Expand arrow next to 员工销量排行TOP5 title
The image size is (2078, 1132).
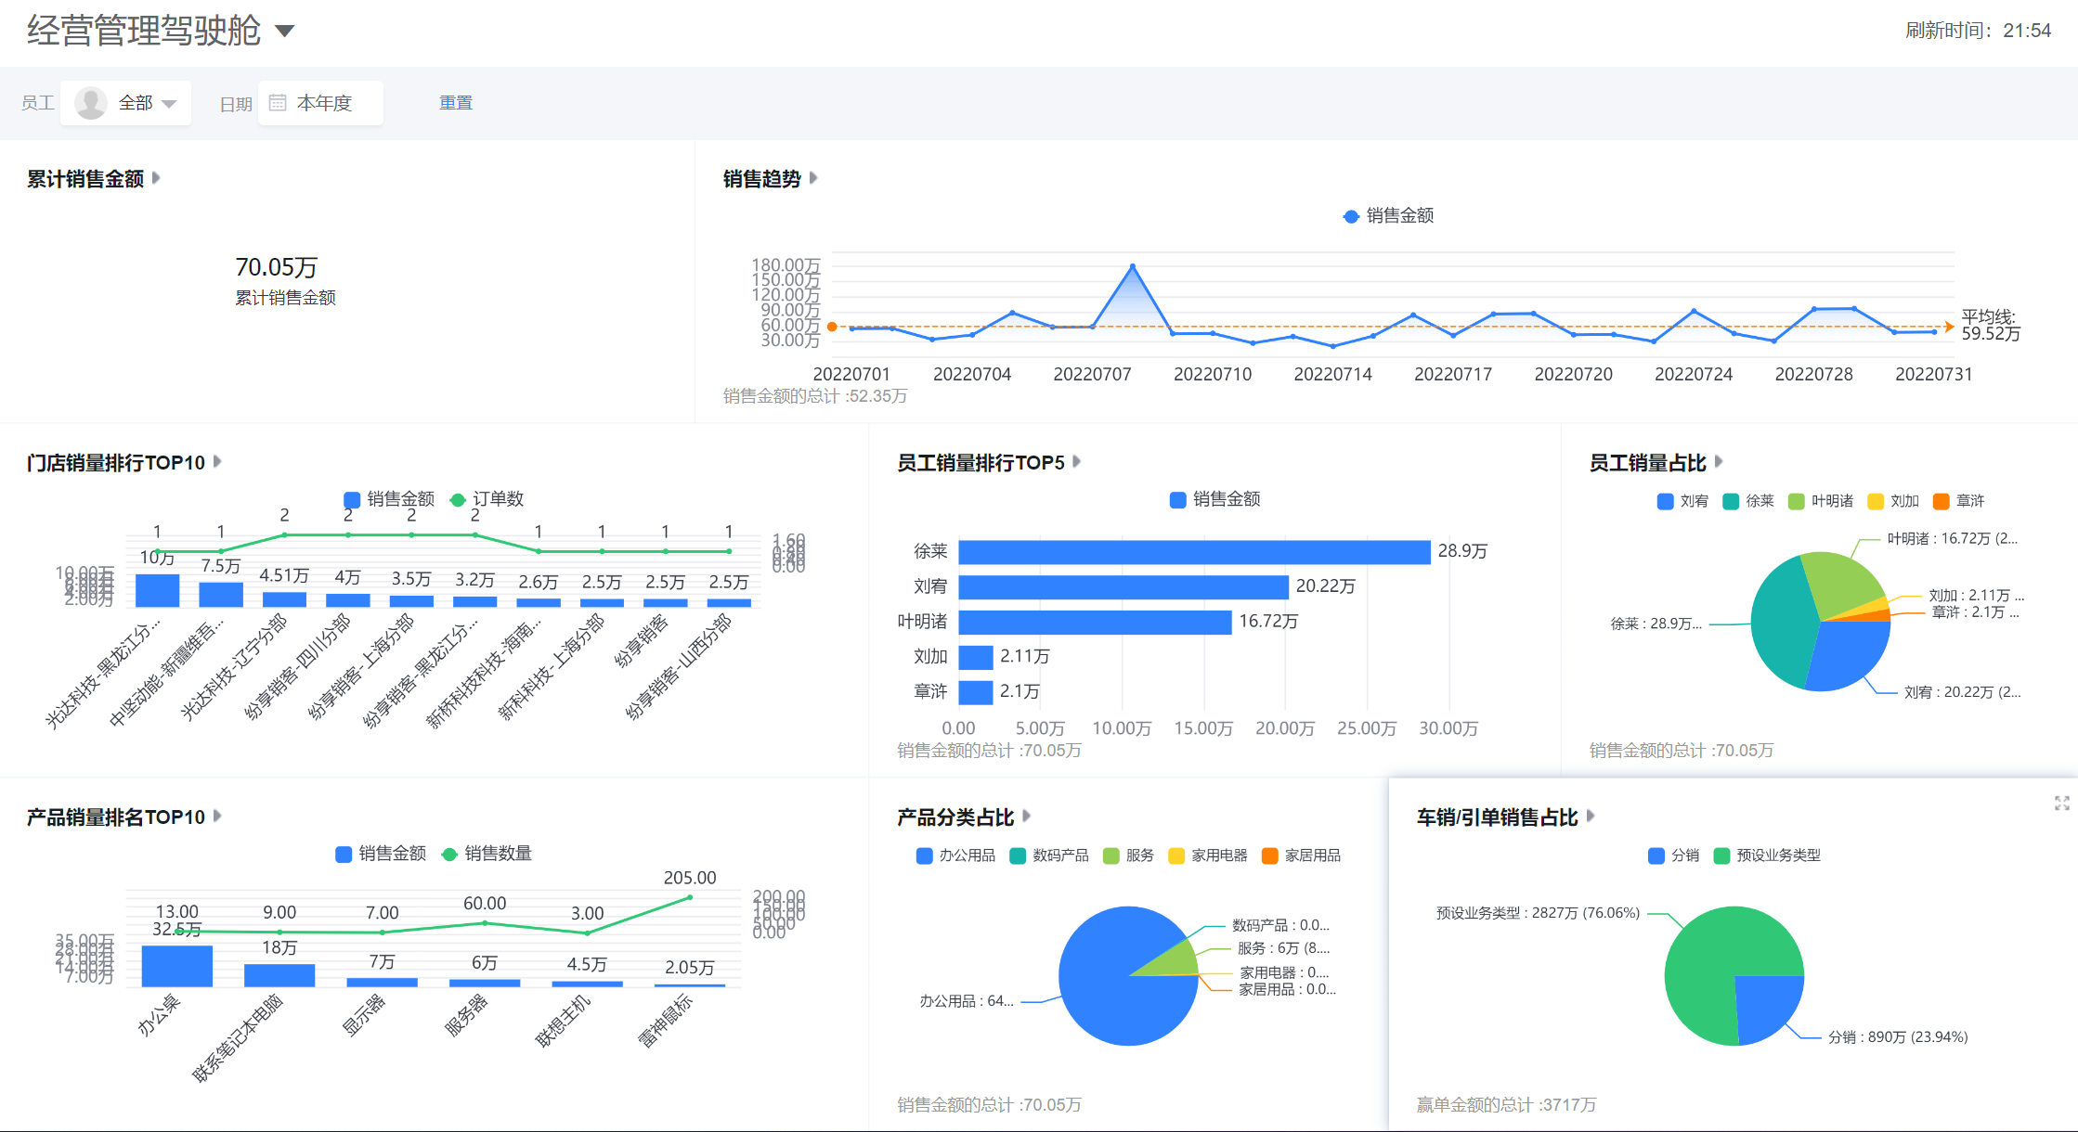coord(1077,461)
